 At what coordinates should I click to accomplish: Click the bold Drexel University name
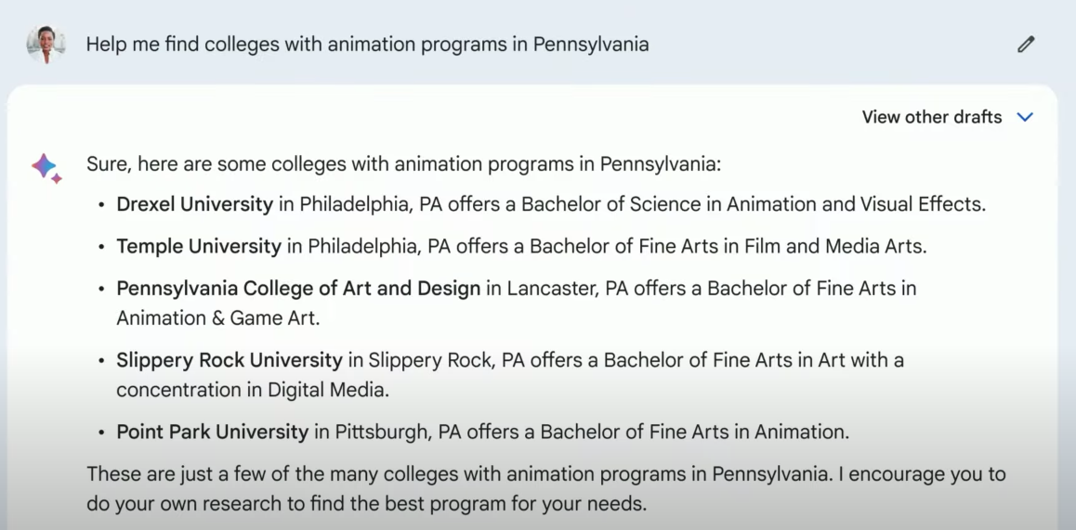(195, 204)
